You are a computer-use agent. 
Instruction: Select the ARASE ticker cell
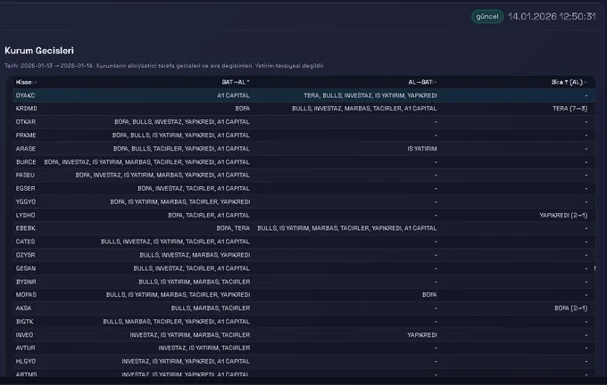click(x=26, y=149)
